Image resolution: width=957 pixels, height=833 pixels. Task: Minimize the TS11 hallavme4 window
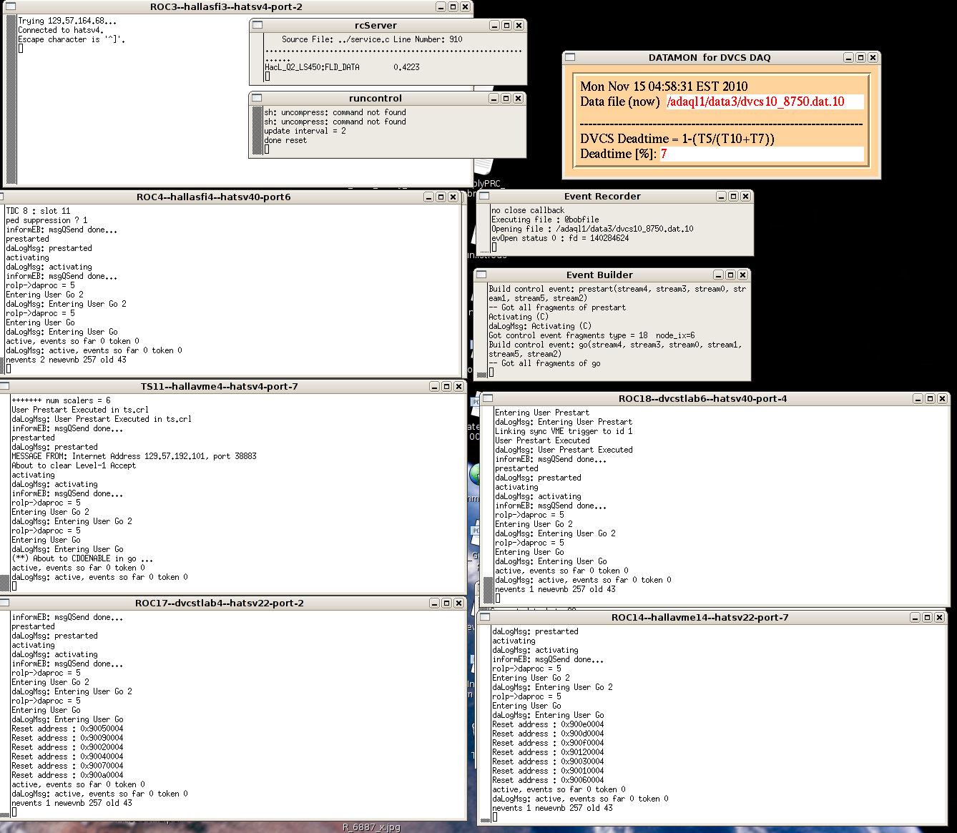[x=434, y=386]
